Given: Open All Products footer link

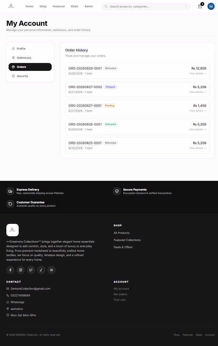Looking at the screenshot, I should [x=122, y=233].
